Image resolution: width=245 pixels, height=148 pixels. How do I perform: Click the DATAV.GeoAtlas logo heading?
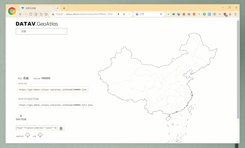(x=37, y=24)
